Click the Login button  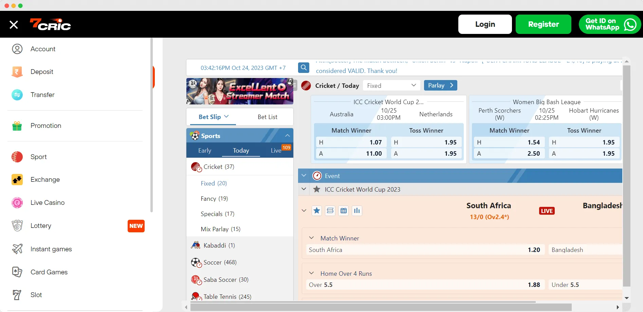tap(485, 24)
